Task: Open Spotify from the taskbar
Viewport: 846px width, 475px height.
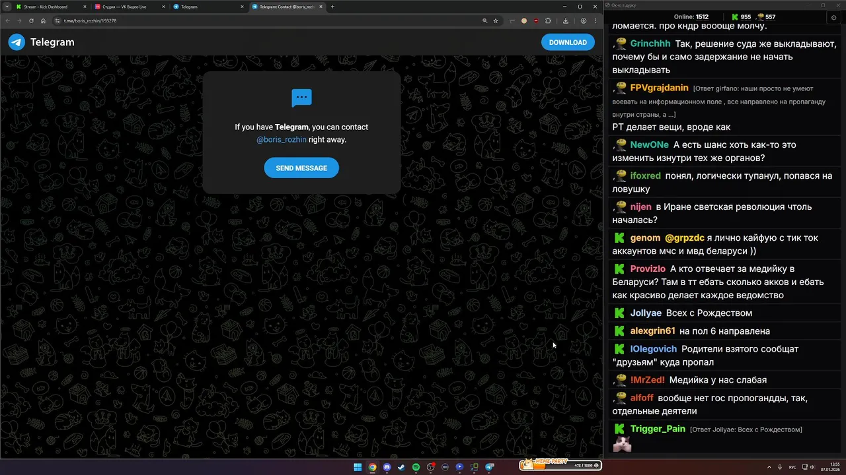Action: coord(416,467)
